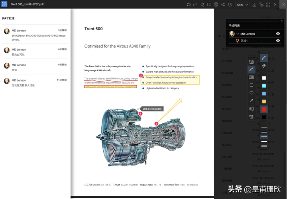Click the red-boxed highlighted text line

[x=110, y=87]
